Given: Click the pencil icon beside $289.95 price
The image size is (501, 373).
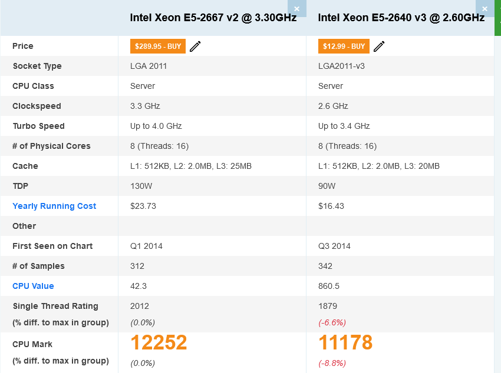Looking at the screenshot, I should [195, 46].
